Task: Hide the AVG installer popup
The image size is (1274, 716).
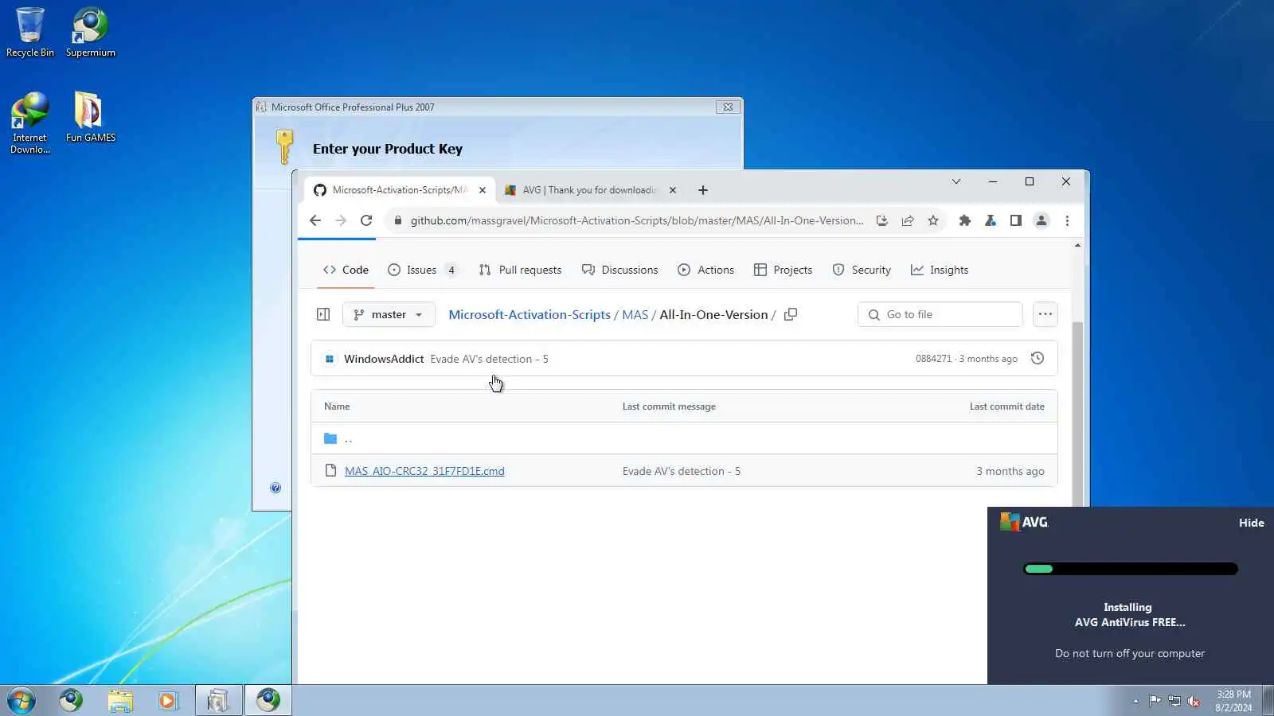Action: click(x=1251, y=523)
